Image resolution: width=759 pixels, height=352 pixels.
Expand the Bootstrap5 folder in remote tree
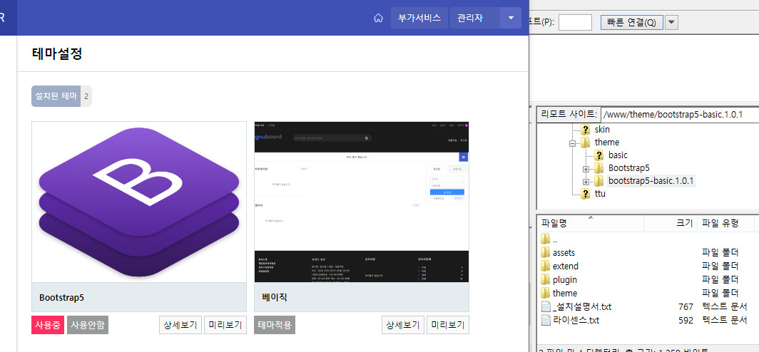pos(586,169)
